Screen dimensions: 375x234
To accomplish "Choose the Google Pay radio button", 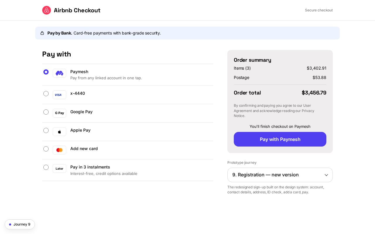I will coord(46,112).
